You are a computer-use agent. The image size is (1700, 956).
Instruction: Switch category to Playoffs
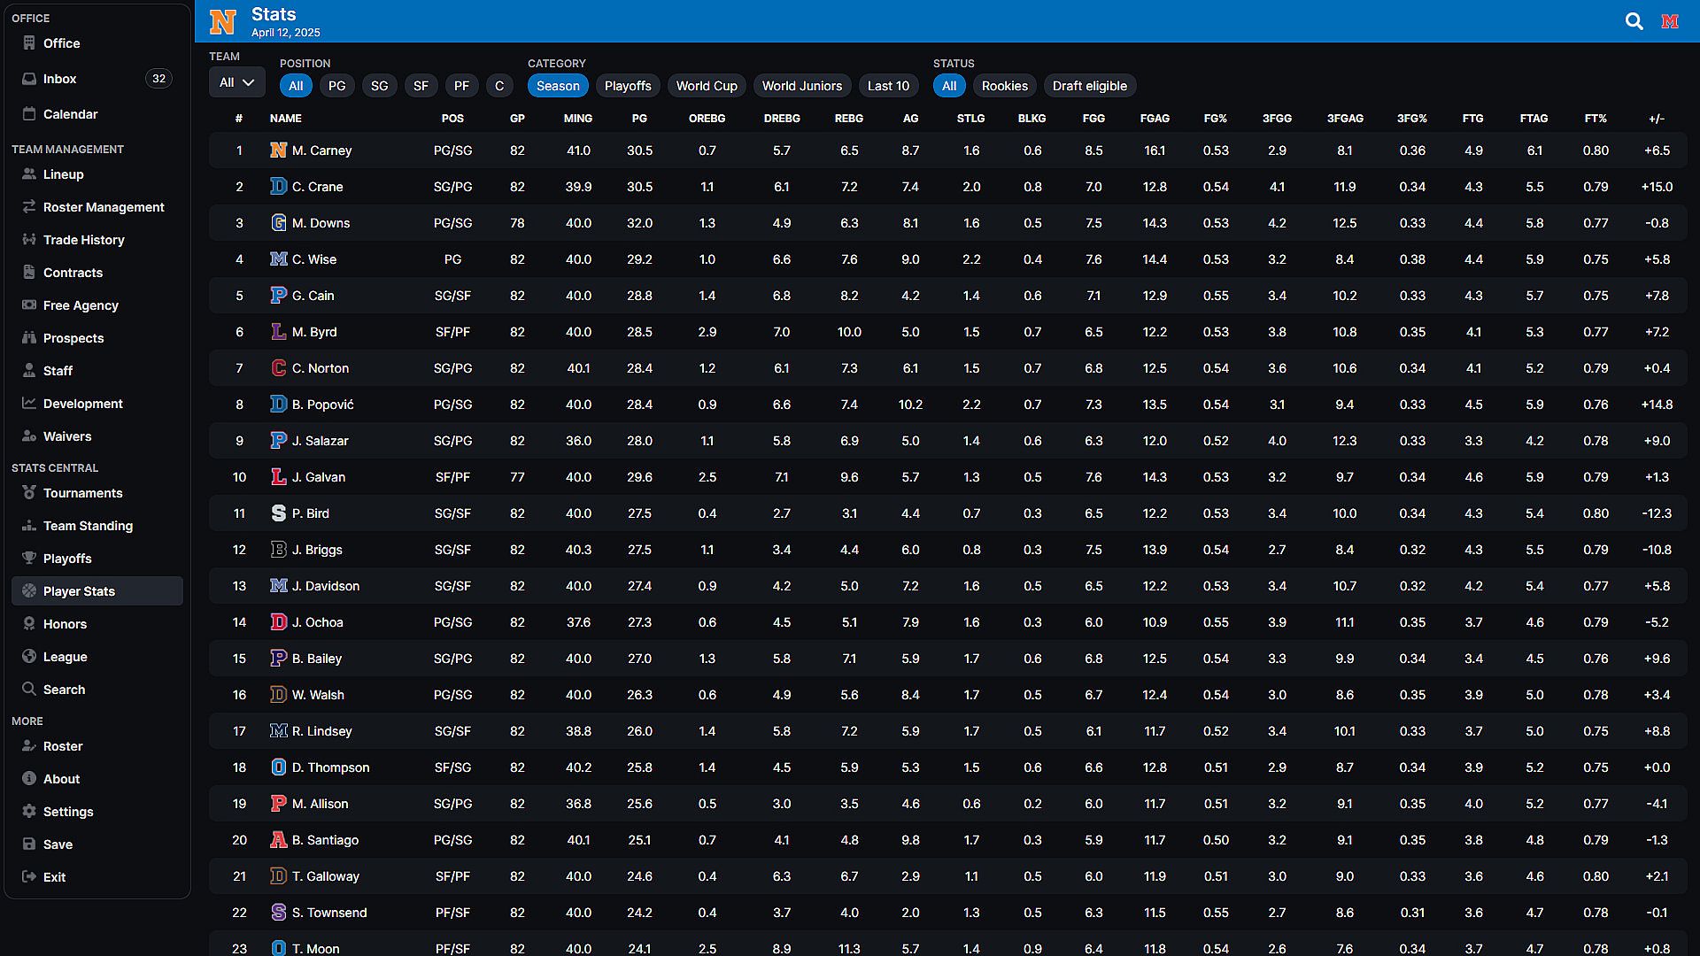627,86
